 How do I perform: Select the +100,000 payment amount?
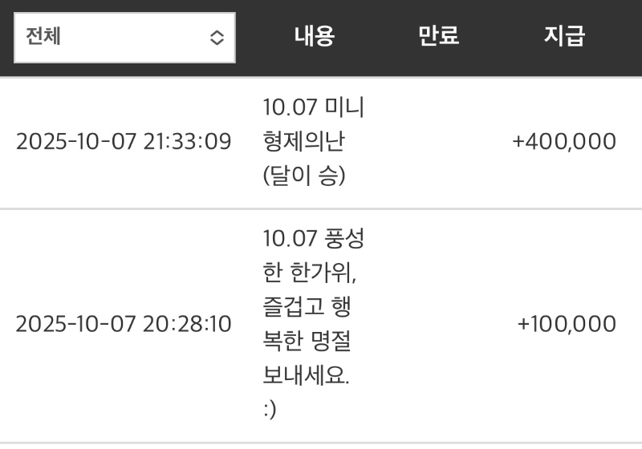pos(567,324)
